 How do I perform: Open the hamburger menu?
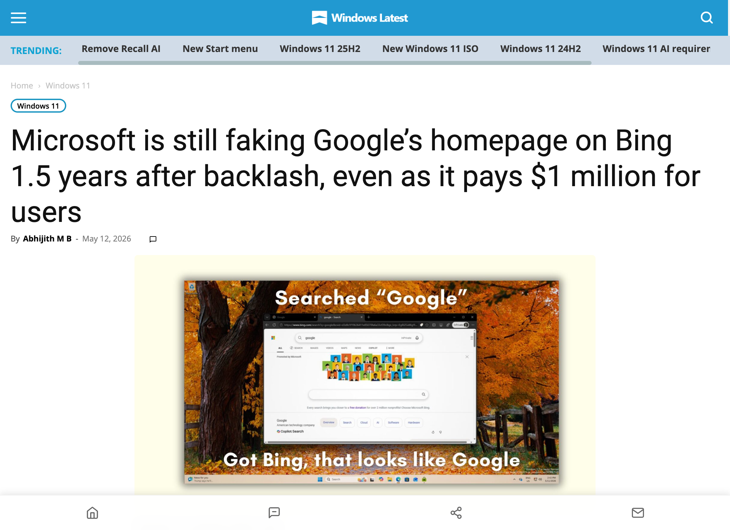(x=19, y=18)
